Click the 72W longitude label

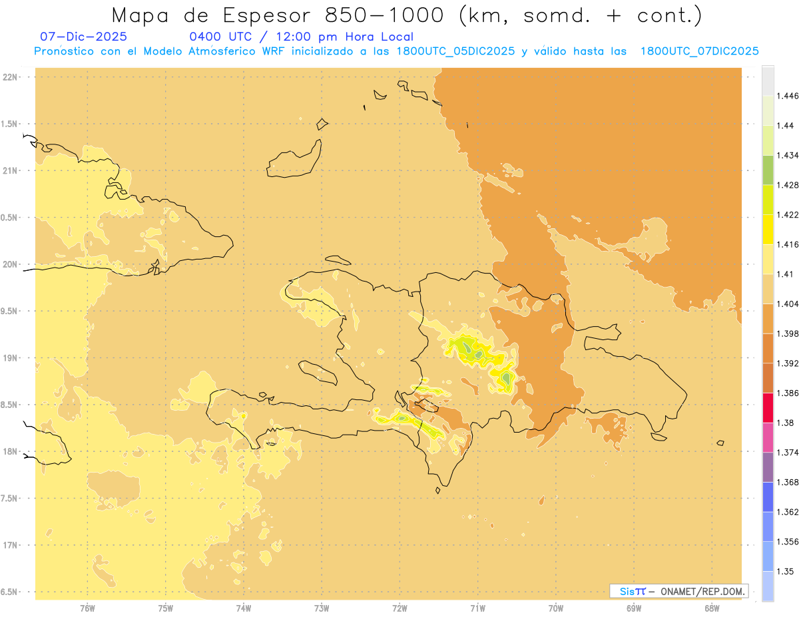(x=400, y=608)
